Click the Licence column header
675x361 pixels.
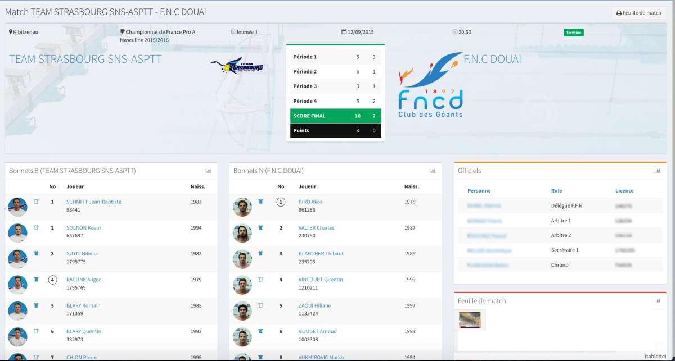(x=624, y=191)
